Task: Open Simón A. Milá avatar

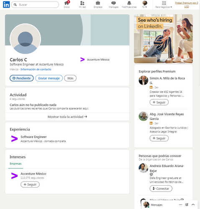Action: coord(144,80)
